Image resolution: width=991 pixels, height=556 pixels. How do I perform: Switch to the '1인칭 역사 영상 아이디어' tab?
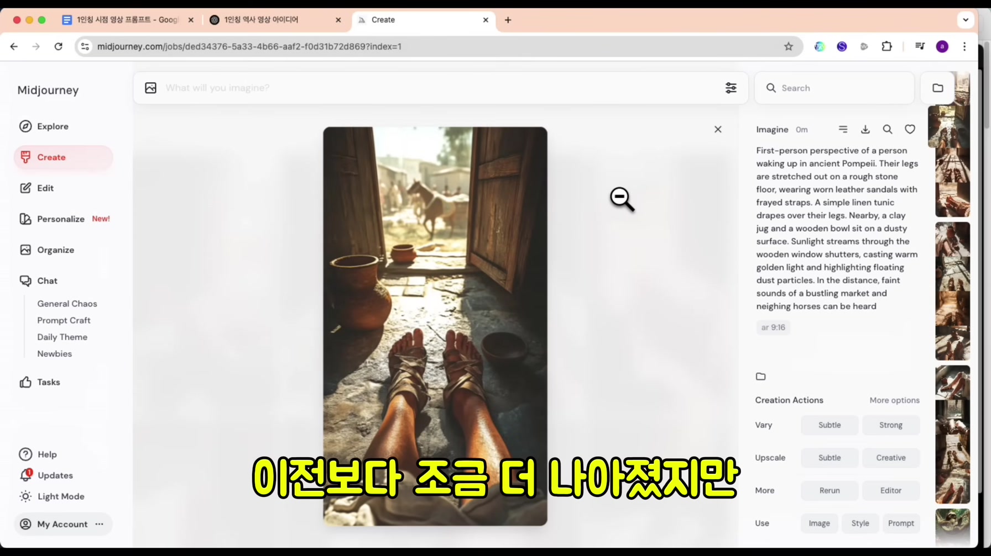(x=275, y=20)
